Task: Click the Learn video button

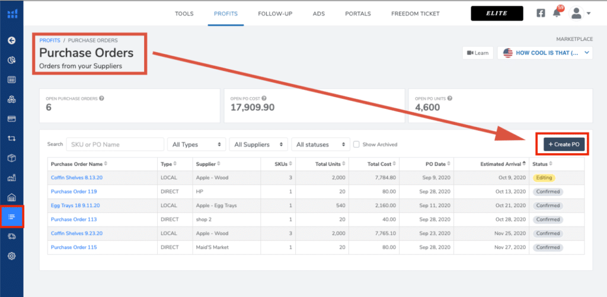Action: pos(478,53)
